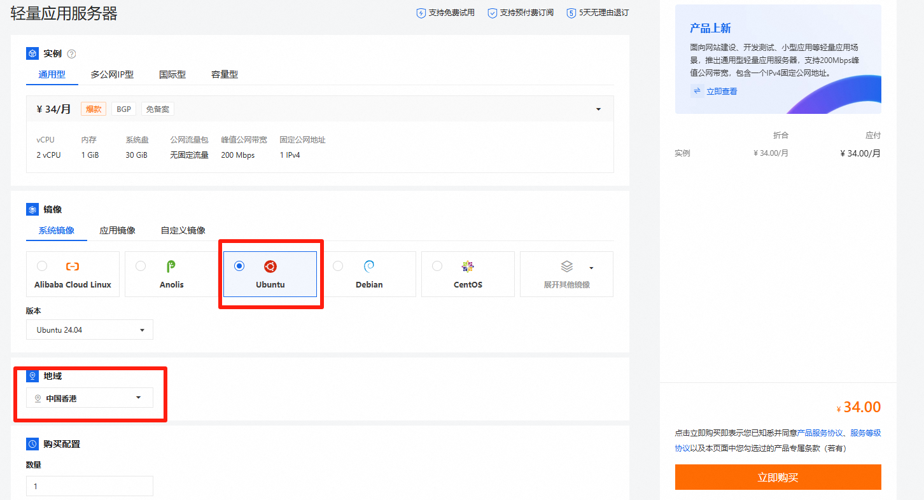Click the location pin inside the 中国香港 selector
Screen dimensions: 924x500
pos(38,398)
